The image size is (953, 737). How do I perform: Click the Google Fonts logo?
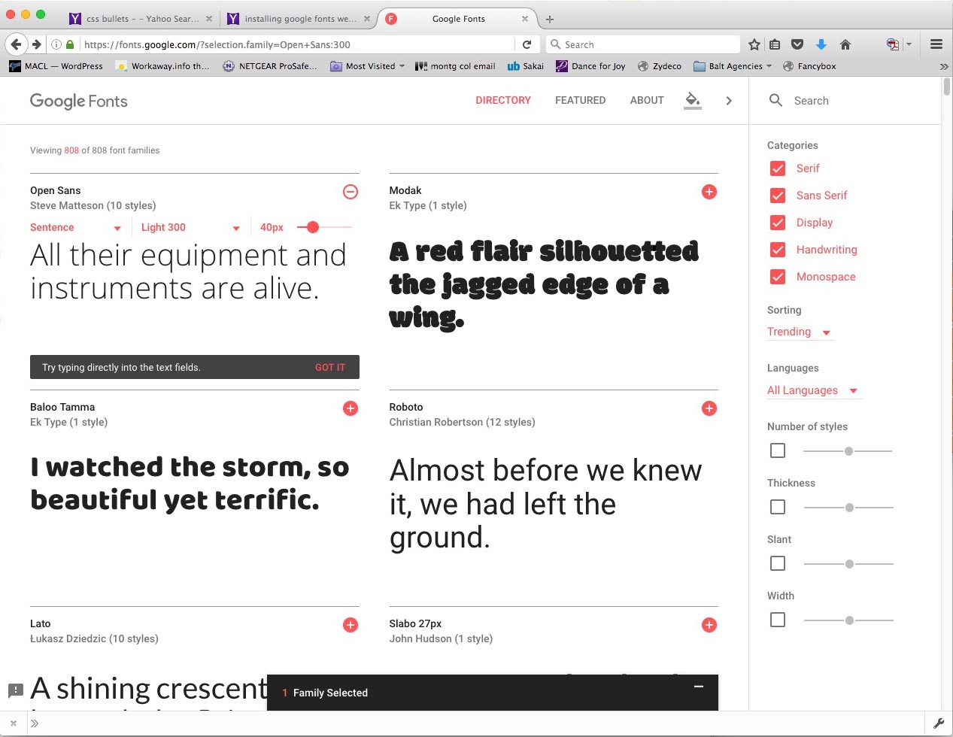tap(79, 101)
